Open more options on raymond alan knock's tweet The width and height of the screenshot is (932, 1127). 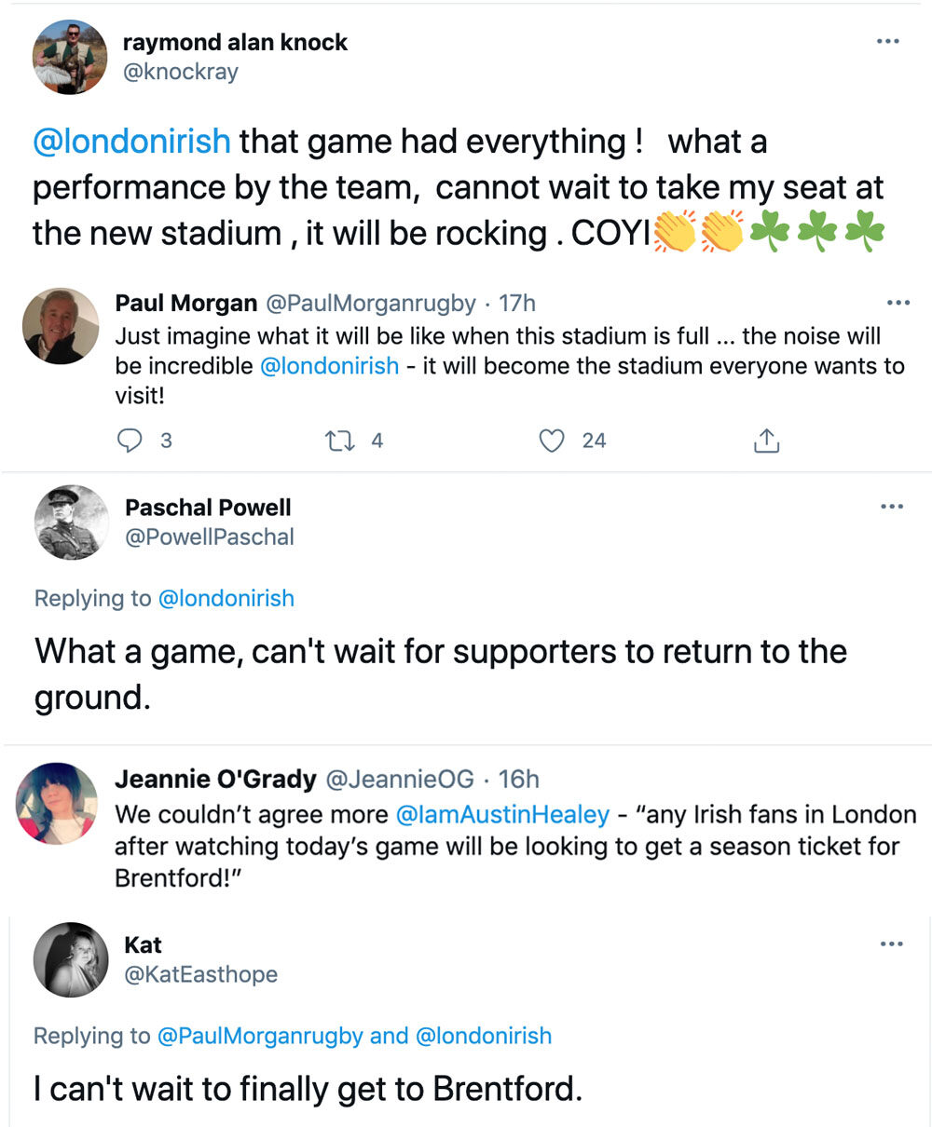889,42
